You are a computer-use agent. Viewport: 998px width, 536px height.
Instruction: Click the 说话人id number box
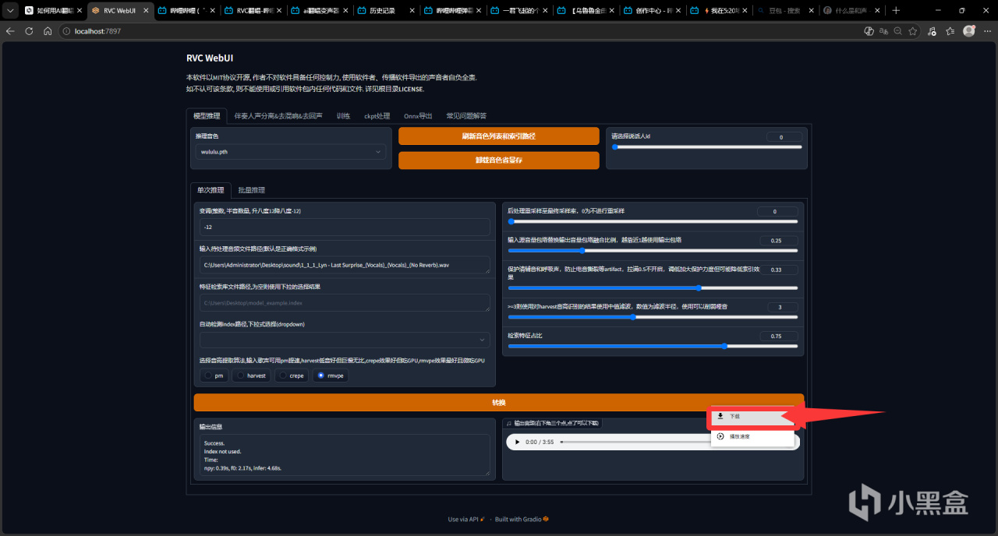(x=784, y=137)
